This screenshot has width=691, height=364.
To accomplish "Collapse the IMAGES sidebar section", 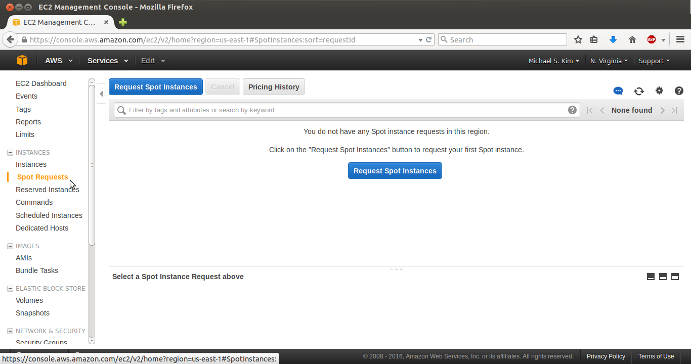I will pyautogui.click(x=10, y=246).
